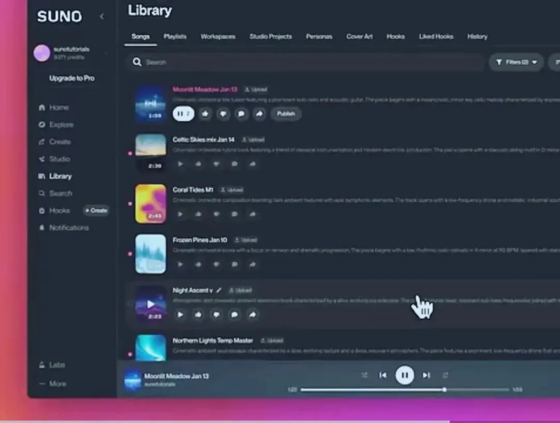Share the Night Ascent v song
This screenshot has height=423, width=560.
point(253,315)
